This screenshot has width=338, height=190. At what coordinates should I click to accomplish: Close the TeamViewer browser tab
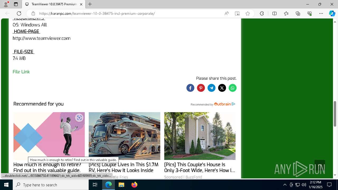coord(81,4)
